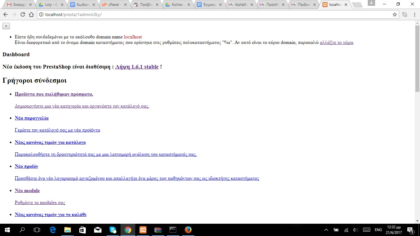420x236 pixels.
Task: Launch Firefox from the taskbar
Action: (188, 230)
